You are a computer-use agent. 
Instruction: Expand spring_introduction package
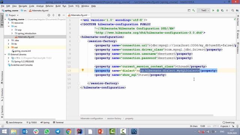pos(12,33)
